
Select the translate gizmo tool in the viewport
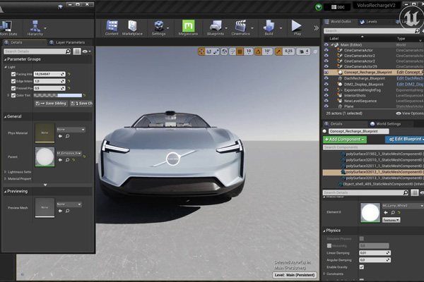202,51
